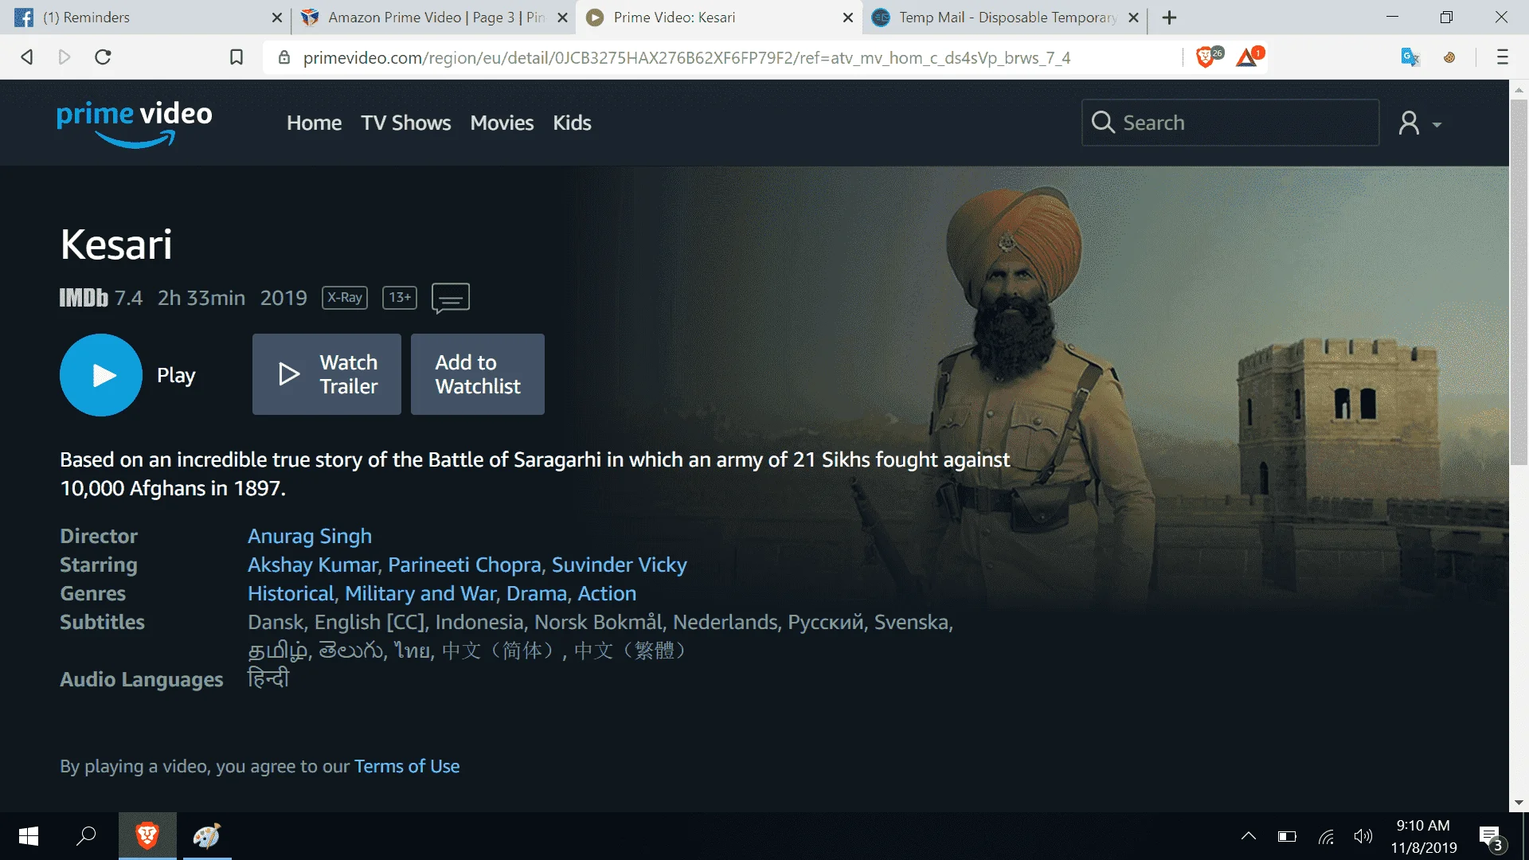
Task: Switch to the Temp Mail tab
Action: (1005, 18)
